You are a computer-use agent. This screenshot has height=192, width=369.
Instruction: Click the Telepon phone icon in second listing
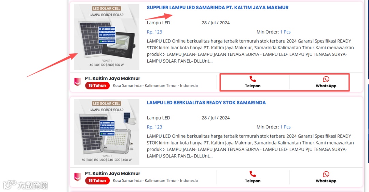pyautogui.click(x=252, y=174)
